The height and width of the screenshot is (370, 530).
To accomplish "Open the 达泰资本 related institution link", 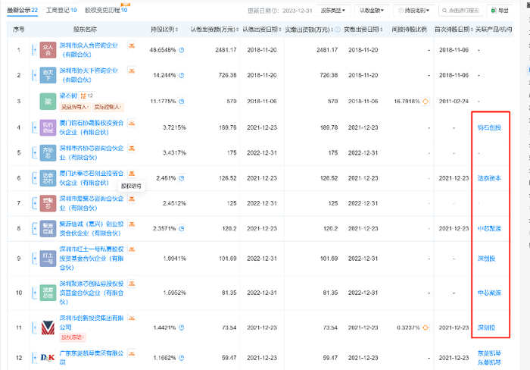I will point(488,178).
